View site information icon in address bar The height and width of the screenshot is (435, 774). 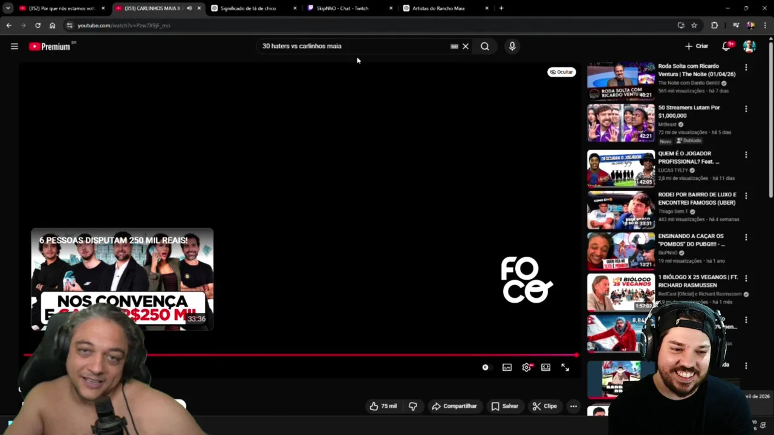pos(70,25)
